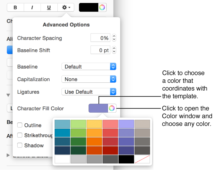The image size is (214, 170).
Task: Open the gear Advanced Options menu
Action: (66, 7)
